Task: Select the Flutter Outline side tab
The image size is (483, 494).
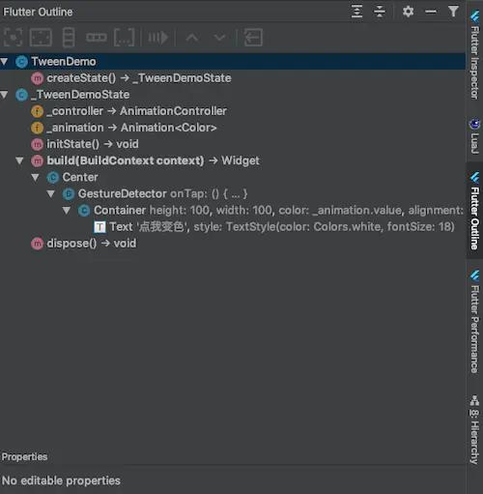Action: click(x=474, y=210)
